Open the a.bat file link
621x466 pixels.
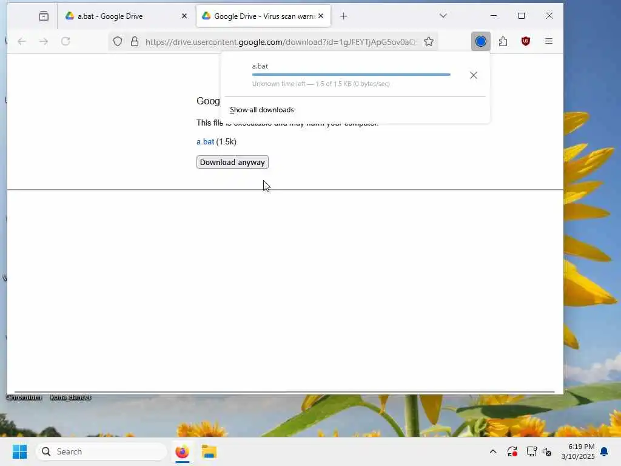click(205, 142)
